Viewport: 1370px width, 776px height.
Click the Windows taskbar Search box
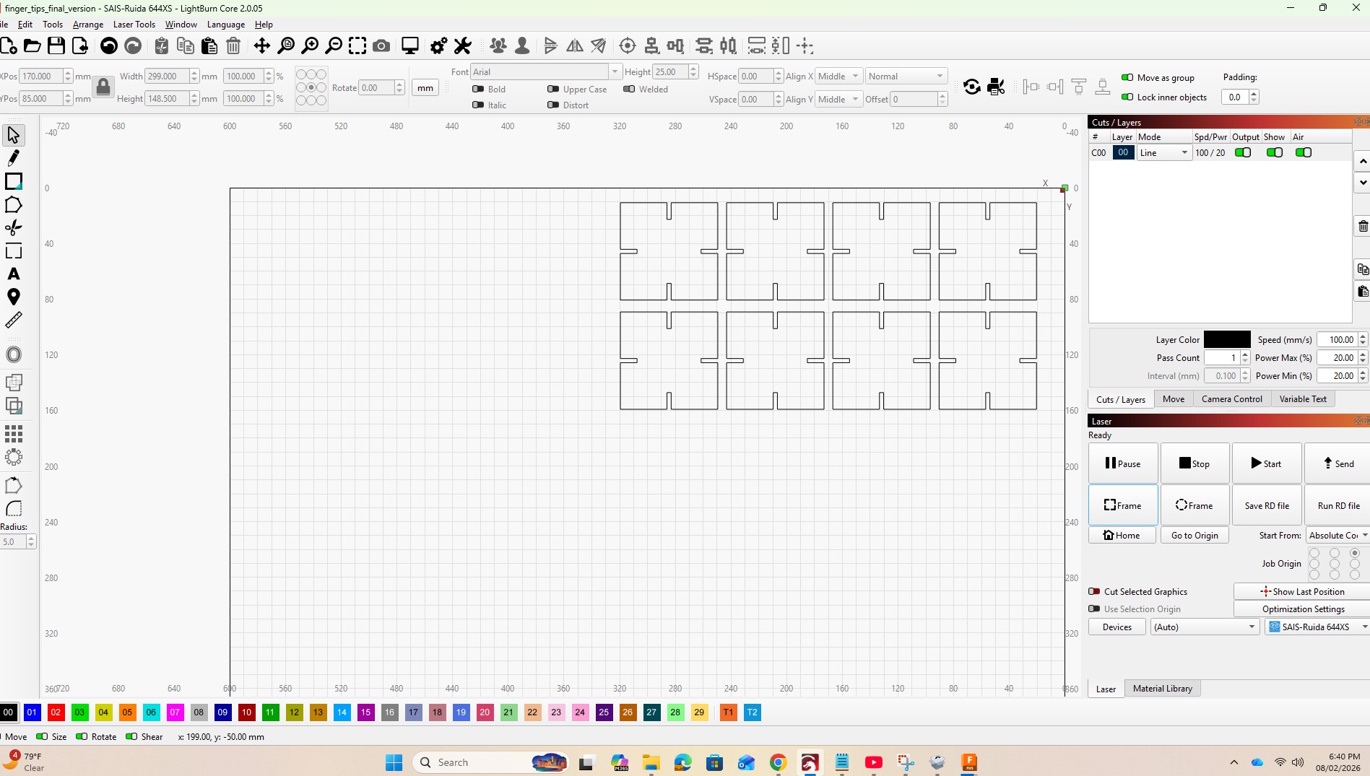[x=491, y=762]
